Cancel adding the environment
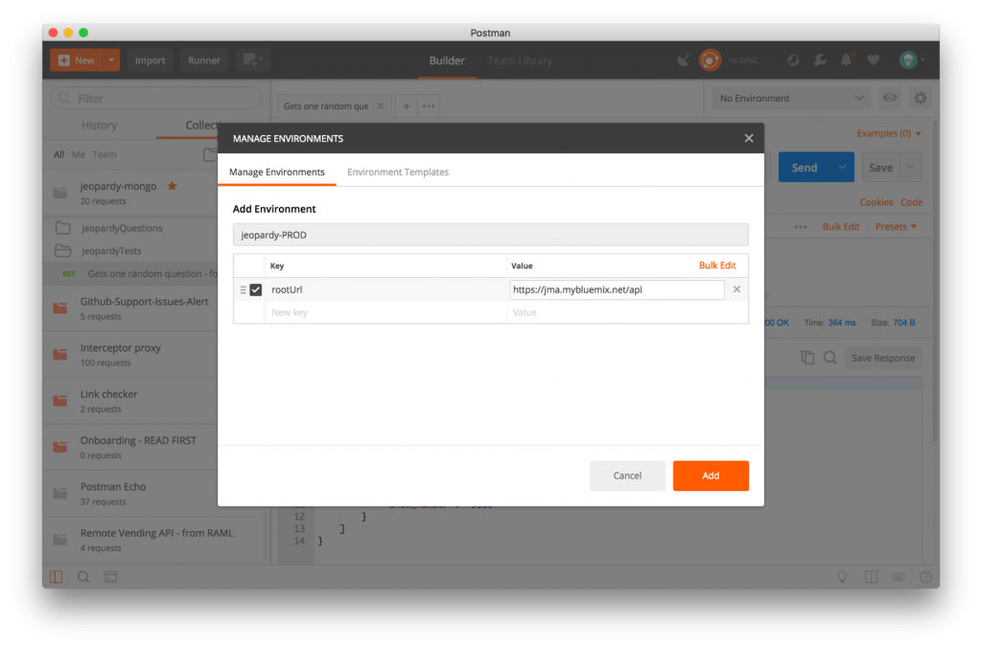This screenshot has height=649, width=982. [x=627, y=475]
